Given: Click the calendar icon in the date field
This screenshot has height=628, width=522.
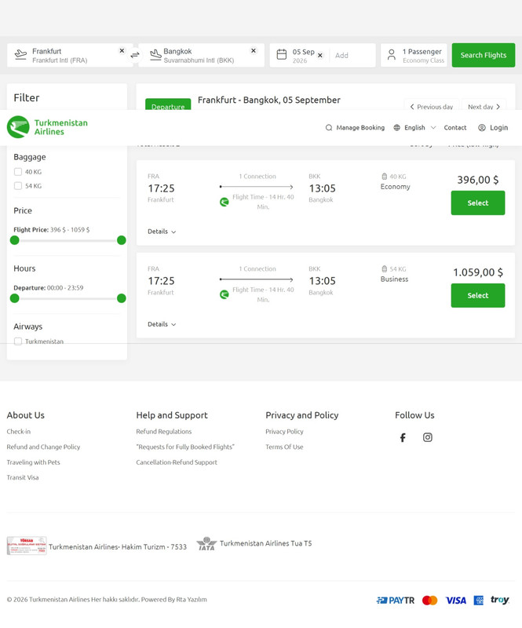Looking at the screenshot, I should tap(282, 54).
